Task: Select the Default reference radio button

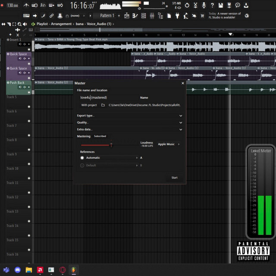Action: pos(82,165)
